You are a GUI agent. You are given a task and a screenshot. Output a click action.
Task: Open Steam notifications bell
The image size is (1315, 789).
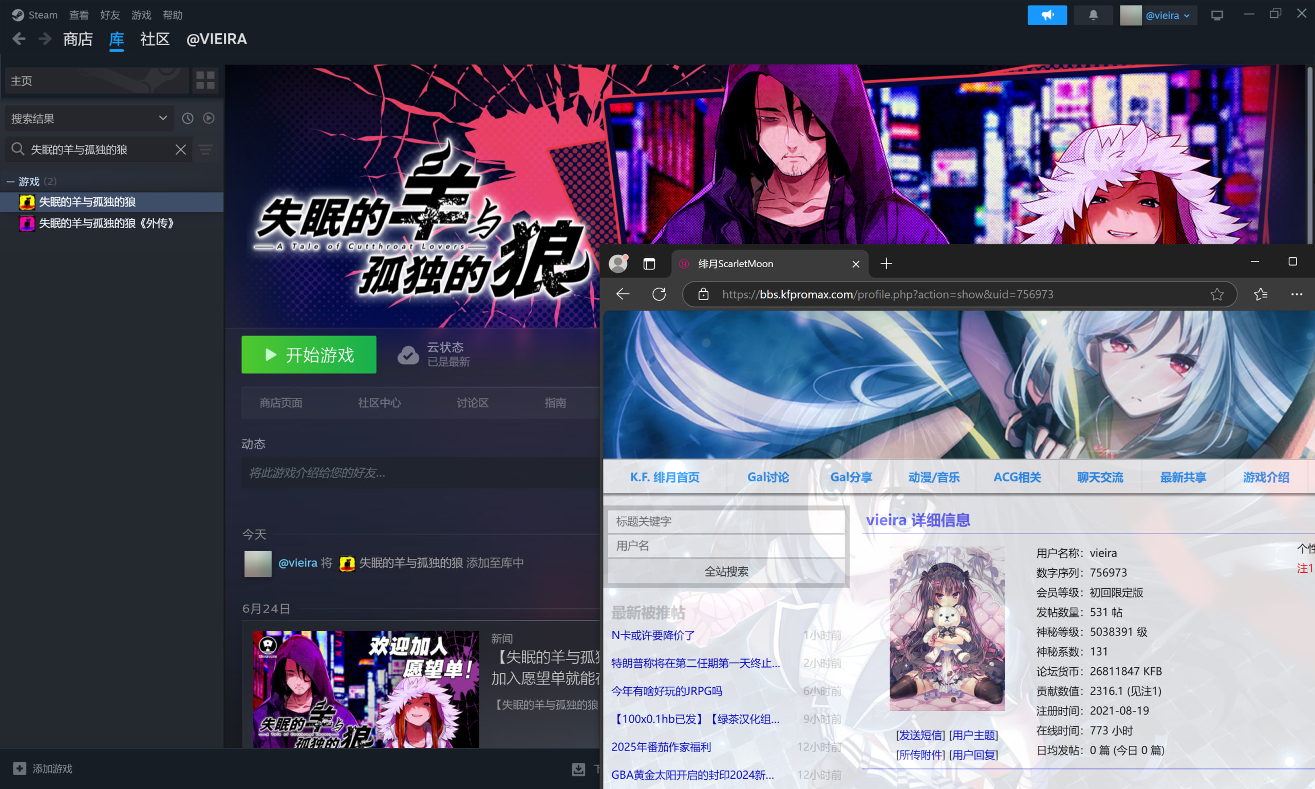1093,15
